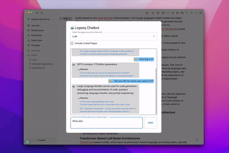Click Send button

(150, 123)
